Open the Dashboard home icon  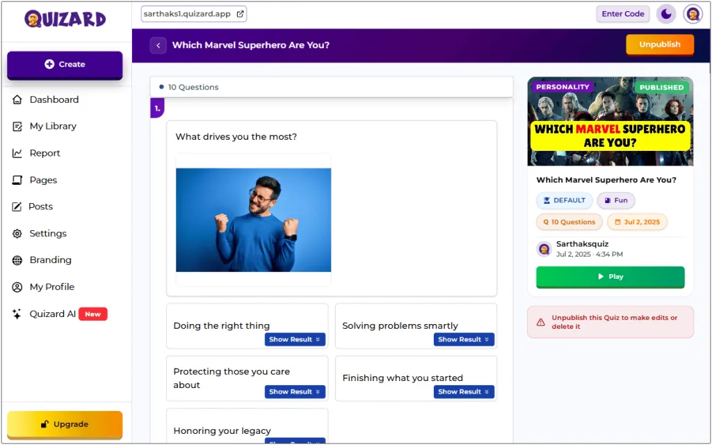(17, 99)
